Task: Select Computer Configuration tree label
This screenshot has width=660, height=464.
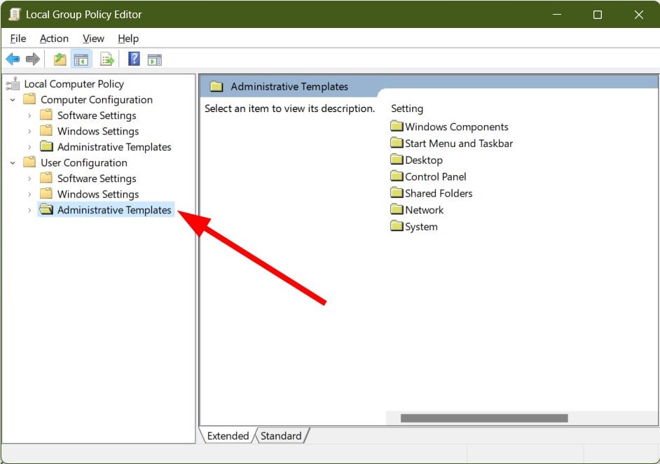Action: coord(97,99)
